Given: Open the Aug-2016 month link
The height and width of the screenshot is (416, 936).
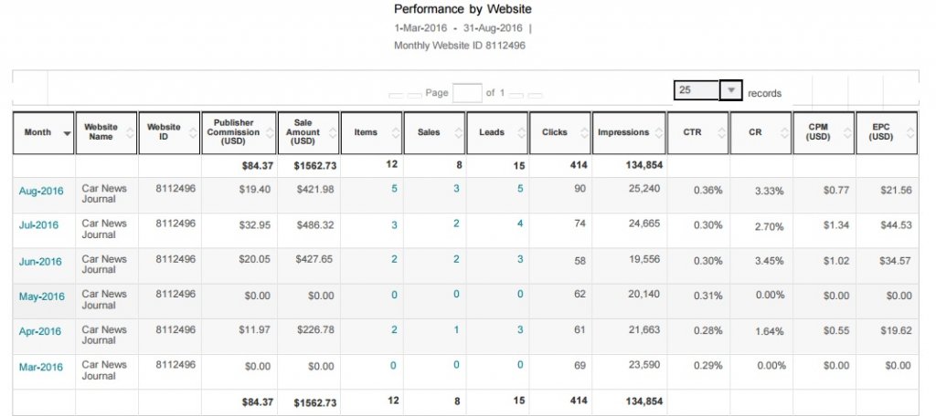Looking at the screenshot, I should 40,191.
